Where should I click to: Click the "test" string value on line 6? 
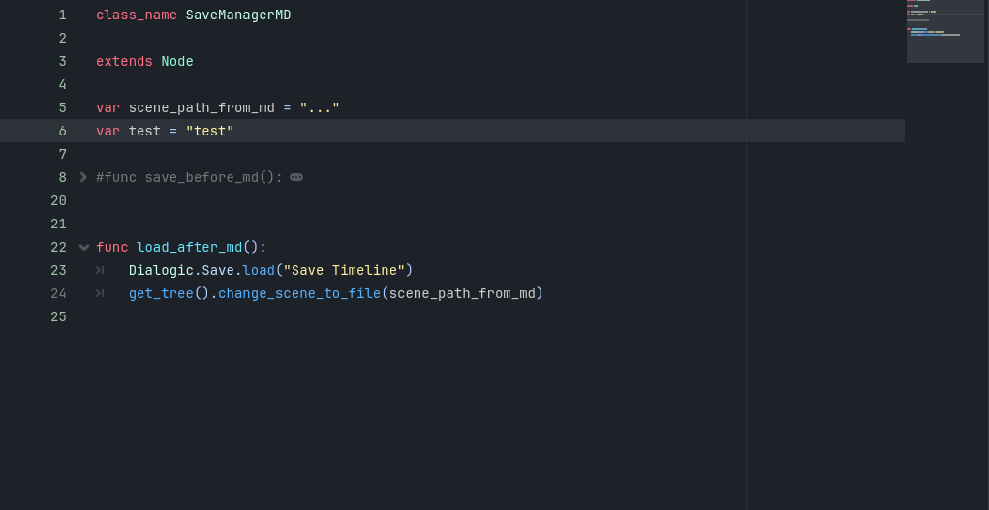209,131
